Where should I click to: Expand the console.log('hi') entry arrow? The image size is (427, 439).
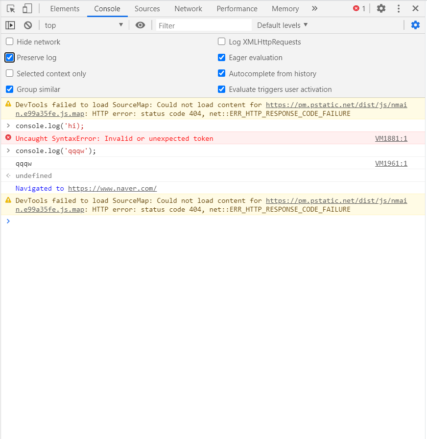pos(8,126)
